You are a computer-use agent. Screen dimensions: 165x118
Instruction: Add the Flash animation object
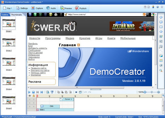161,66
